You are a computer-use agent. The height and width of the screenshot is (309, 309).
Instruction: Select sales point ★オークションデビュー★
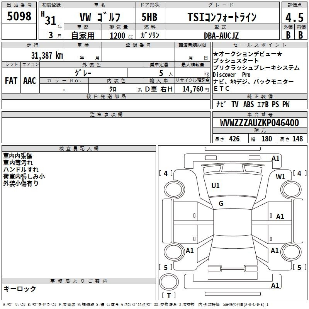248,54
